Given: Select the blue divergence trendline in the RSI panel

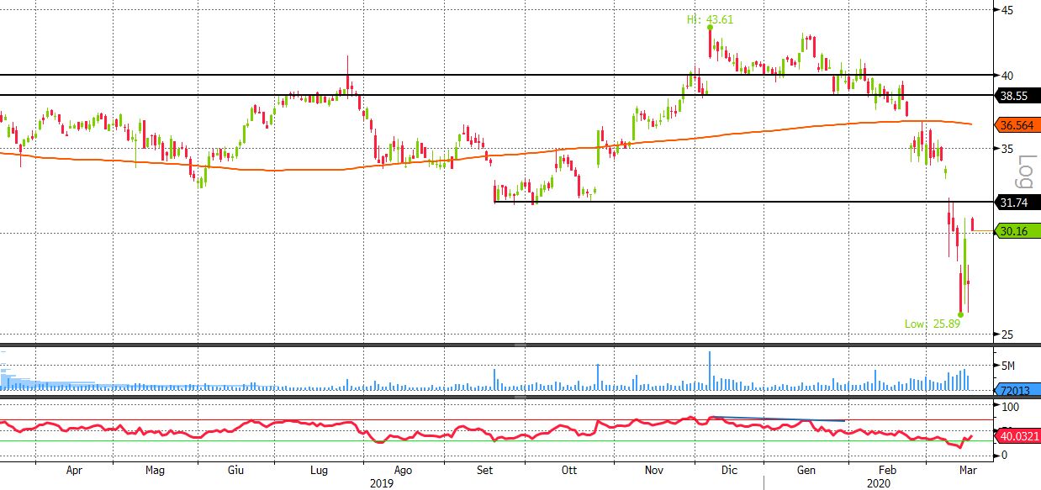Looking at the screenshot, I should (778, 418).
